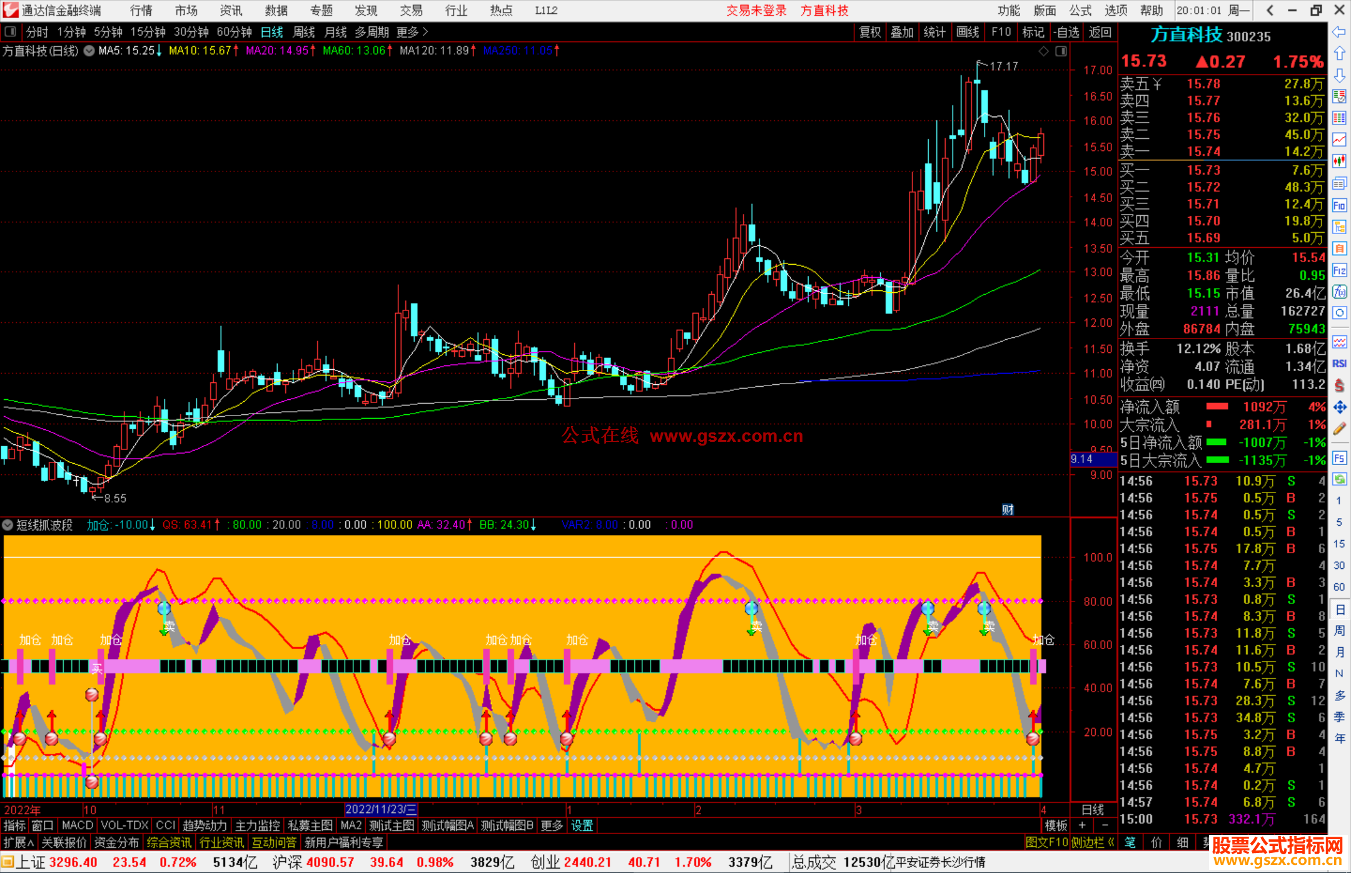Open the 扩展 expand menu at bottom-left

point(19,842)
